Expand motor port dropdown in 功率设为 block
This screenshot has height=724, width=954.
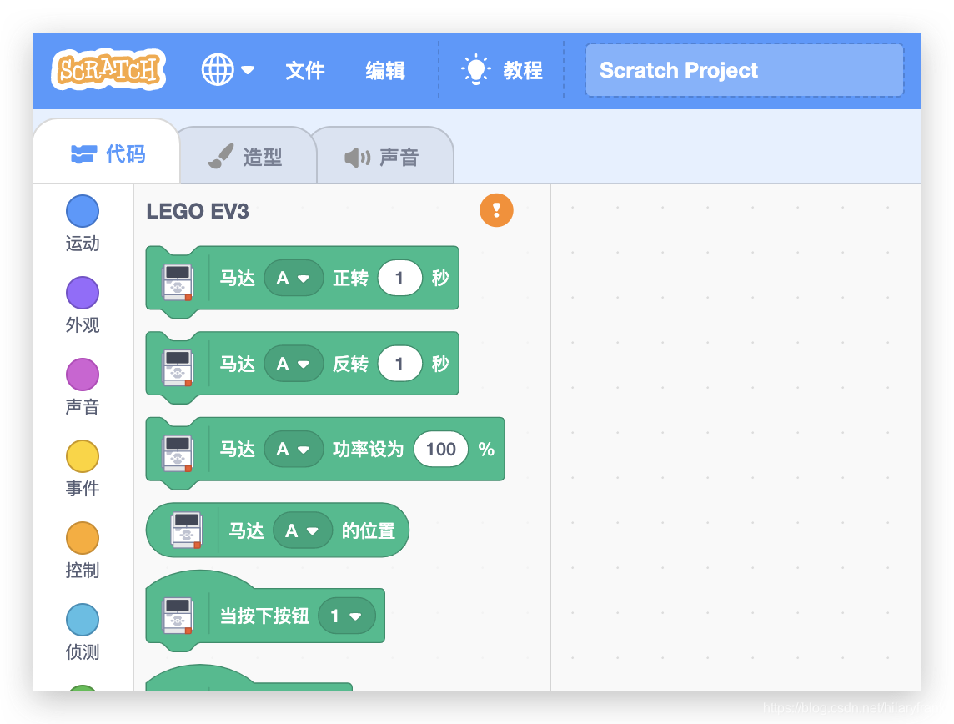(x=294, y=449)
